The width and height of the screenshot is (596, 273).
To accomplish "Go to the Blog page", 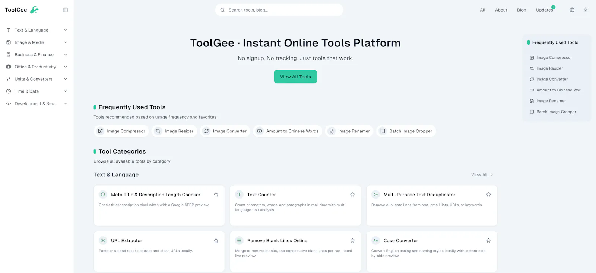I will coord(521,10).
